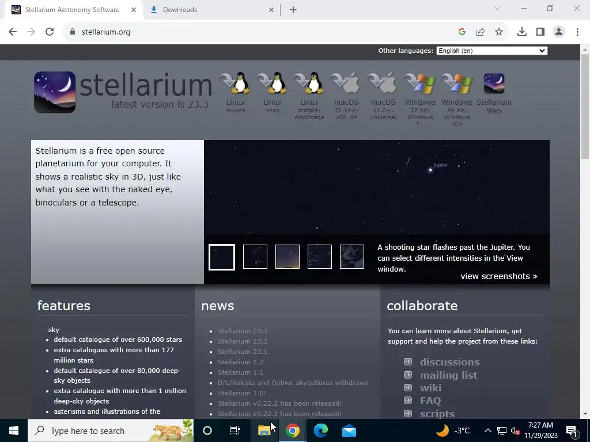Open Stellarium 1.2 news link

(x=240, y=362)
